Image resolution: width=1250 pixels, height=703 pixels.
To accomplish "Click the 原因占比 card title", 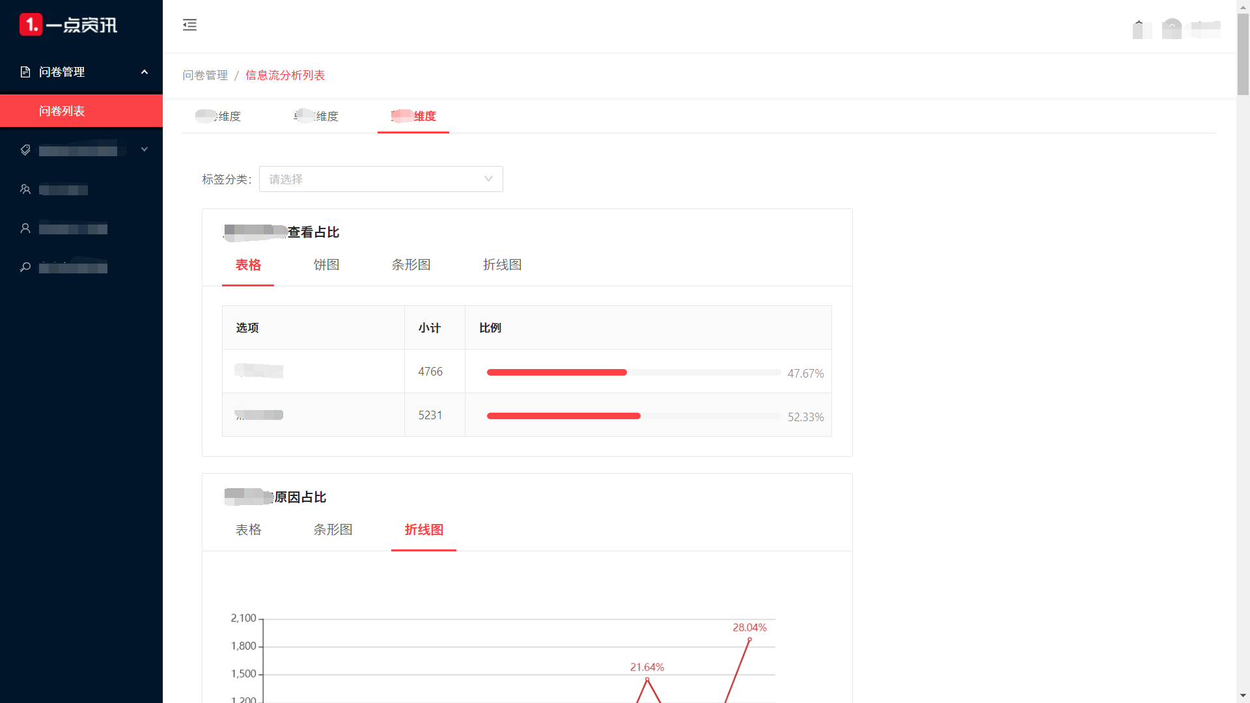I will pyautogui.click(x=275, y=497).
